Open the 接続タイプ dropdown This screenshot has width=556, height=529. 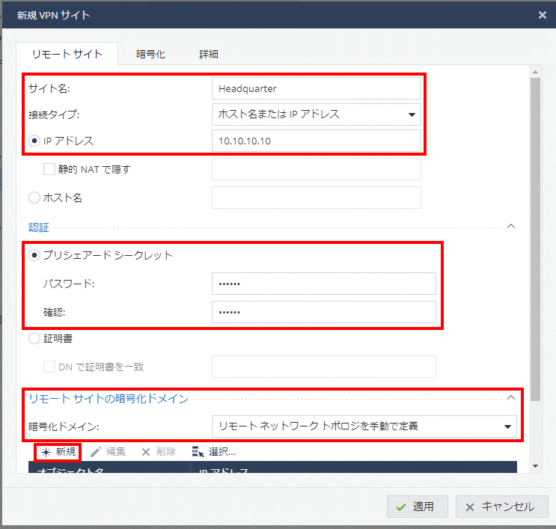pos(316,114)
